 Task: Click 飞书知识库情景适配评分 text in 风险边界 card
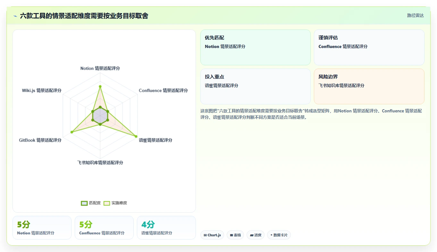coord(341,85)
